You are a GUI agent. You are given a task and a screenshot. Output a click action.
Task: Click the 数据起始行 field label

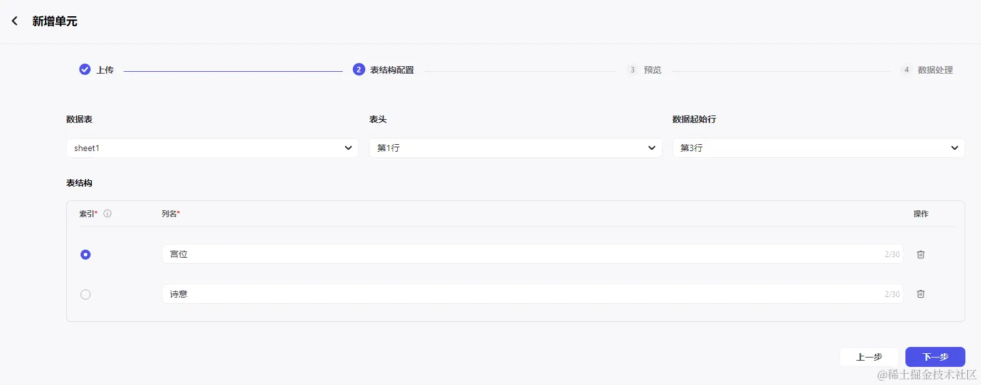coord(694,119)
